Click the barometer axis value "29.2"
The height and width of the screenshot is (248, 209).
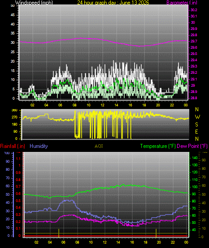pyautogui.click(x=194, y=72)
